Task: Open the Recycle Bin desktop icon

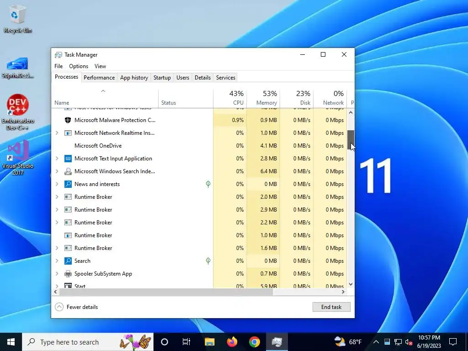Action: 18,19
